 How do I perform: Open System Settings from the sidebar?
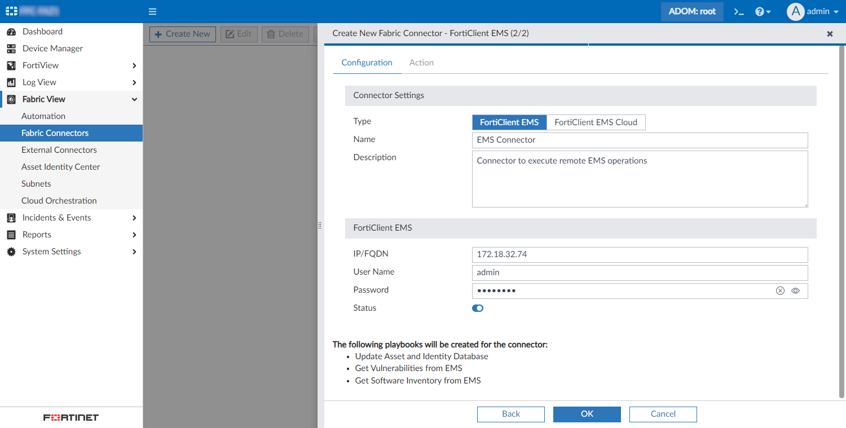pyautogui.click(x=51, y=251)
